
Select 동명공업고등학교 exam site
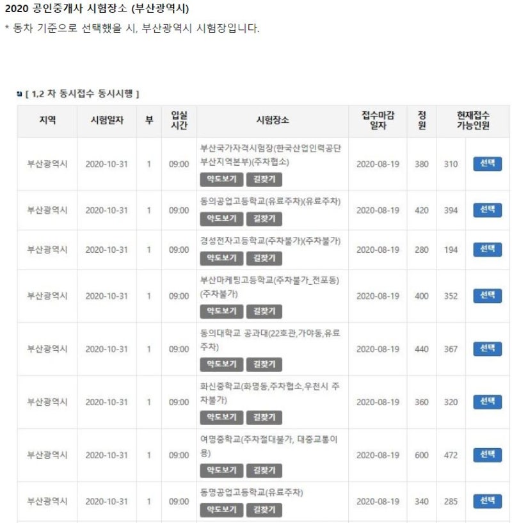click(487, 501)
